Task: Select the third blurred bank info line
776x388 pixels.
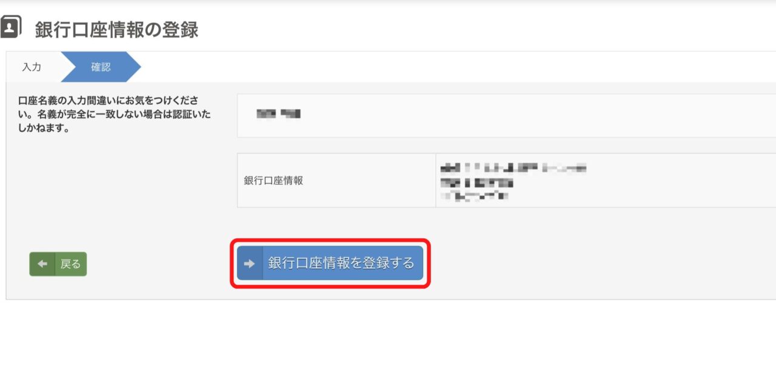Action: pos(475,196)
